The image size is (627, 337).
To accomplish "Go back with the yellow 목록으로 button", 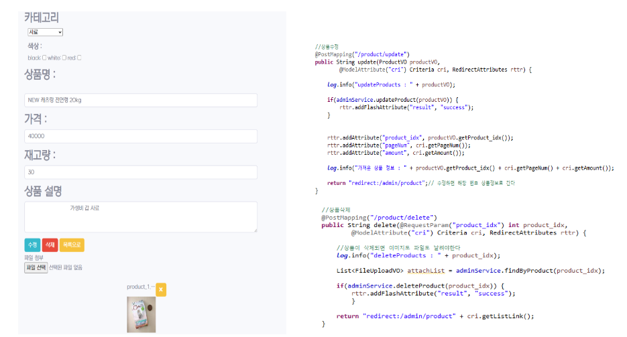I will (x=72, y=245).
